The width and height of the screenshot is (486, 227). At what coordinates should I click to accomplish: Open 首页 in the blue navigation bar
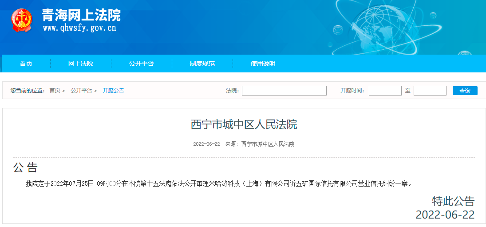26,64
